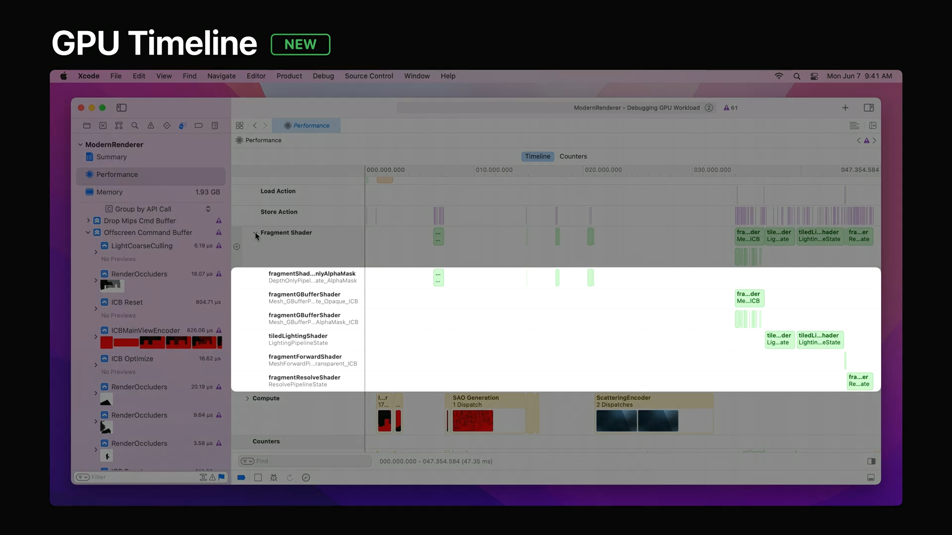The image size is (952, 535).
Task: Switch to the Counters tab
Action: pyautogui.click(x=573, y=157)
